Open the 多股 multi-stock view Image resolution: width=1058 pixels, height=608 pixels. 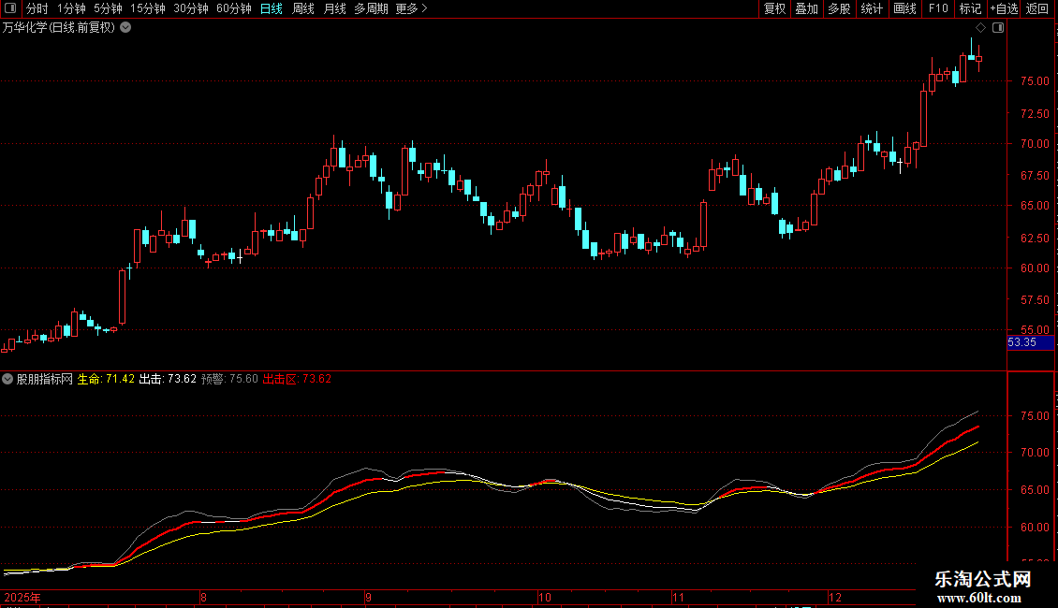point(840,8)
